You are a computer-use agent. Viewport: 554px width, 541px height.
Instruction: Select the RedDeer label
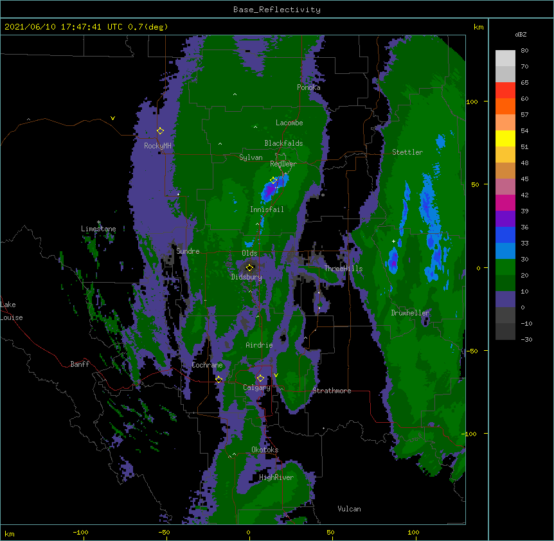point(283,164)
